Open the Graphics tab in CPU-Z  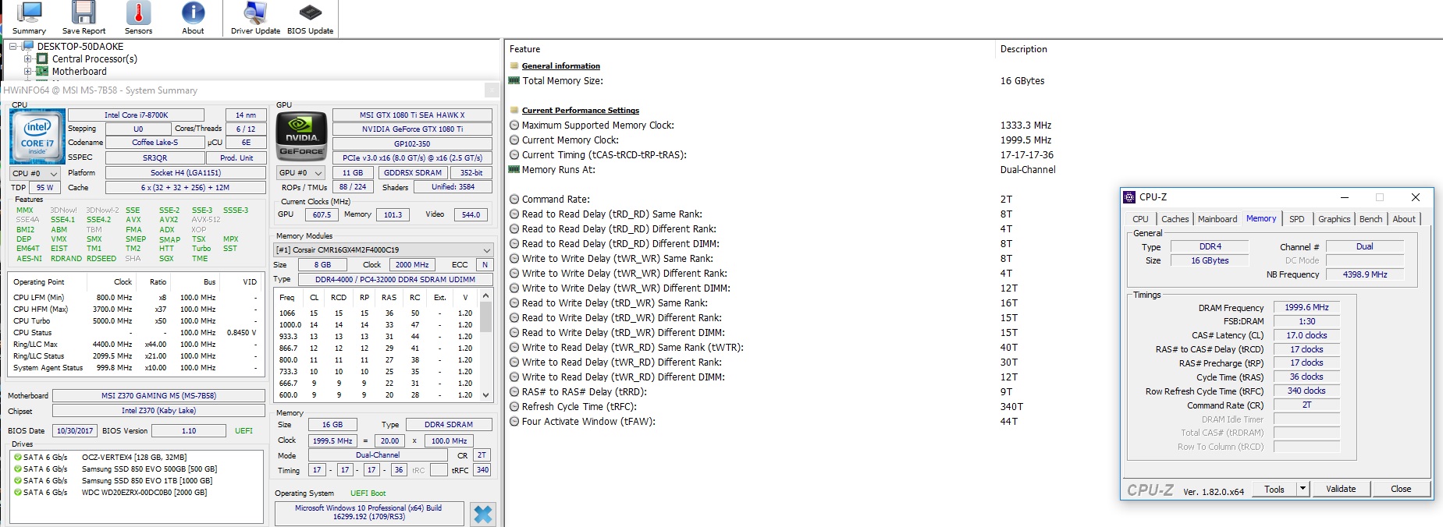1334,219
